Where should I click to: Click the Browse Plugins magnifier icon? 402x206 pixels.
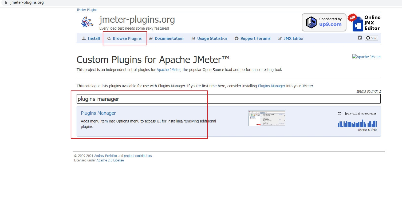pos(109,38)
